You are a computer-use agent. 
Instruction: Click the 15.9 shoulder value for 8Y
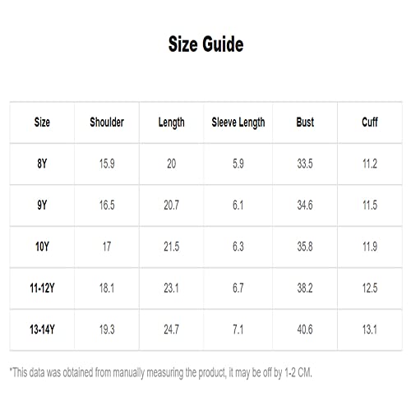(107, 164)
